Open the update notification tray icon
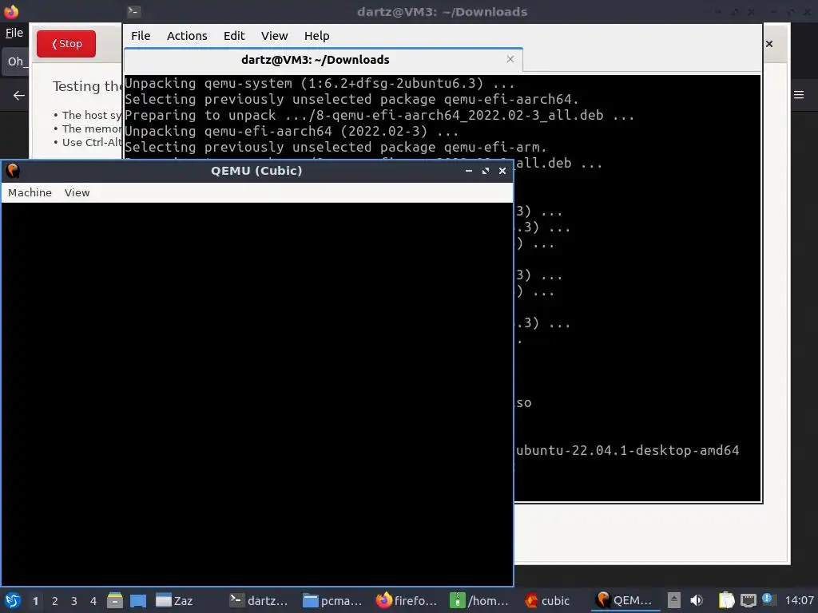The image size is (818, 613). (768, 599)
